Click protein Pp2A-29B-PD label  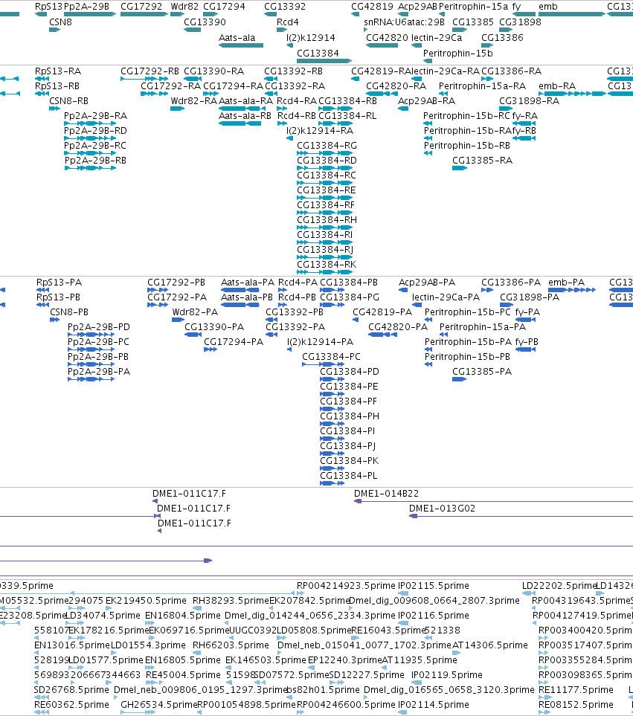(99, 327)
